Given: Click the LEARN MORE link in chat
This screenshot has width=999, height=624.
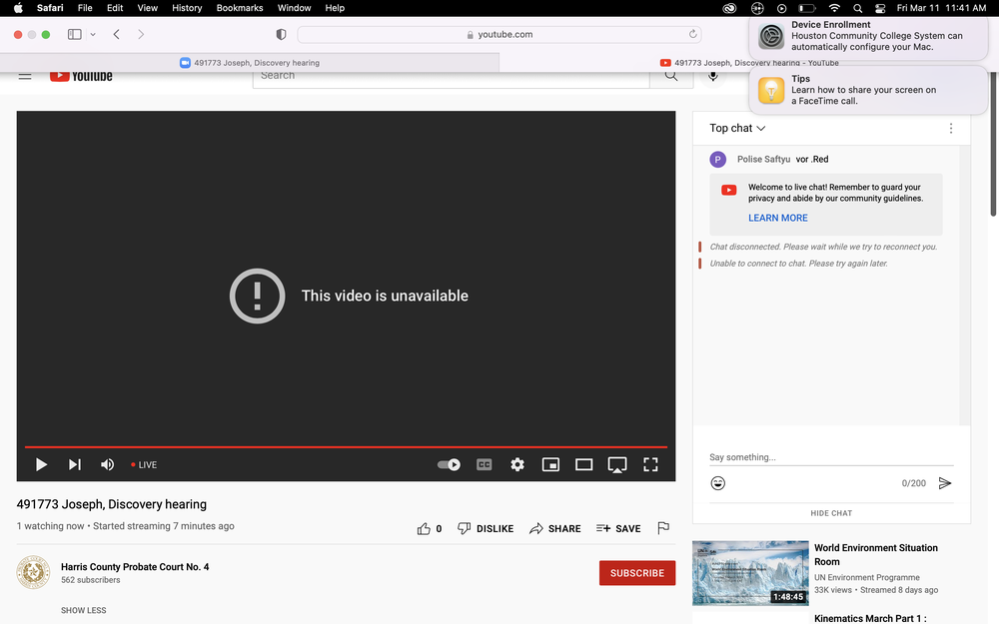Looking at the screenshot, I should [778, 218].
